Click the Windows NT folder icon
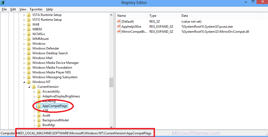This screenshot has height=137, width=268. [29, 82]
